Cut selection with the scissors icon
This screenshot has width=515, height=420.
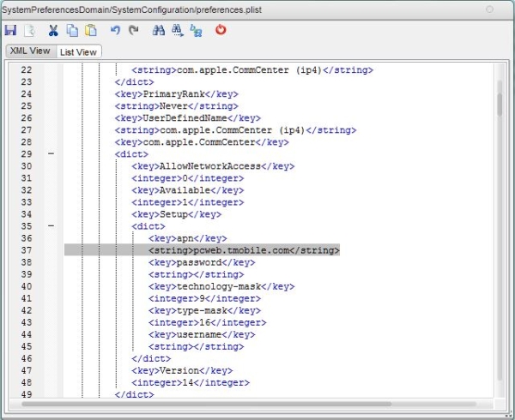click(53, 30)
